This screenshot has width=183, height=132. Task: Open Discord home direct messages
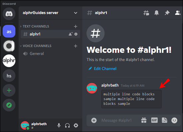coord(9,14)
